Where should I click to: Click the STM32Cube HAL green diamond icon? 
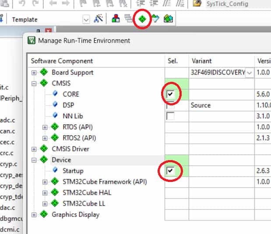click(x=55, y=192)
